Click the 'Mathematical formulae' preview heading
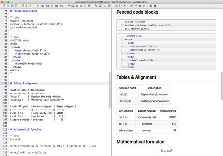 tap(140, 142)
